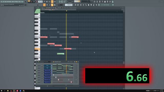The width and height of the screenshot is (164, 92).
Task: Toggle blend recording (highlighted overdub)
Action: coord(52,2)
